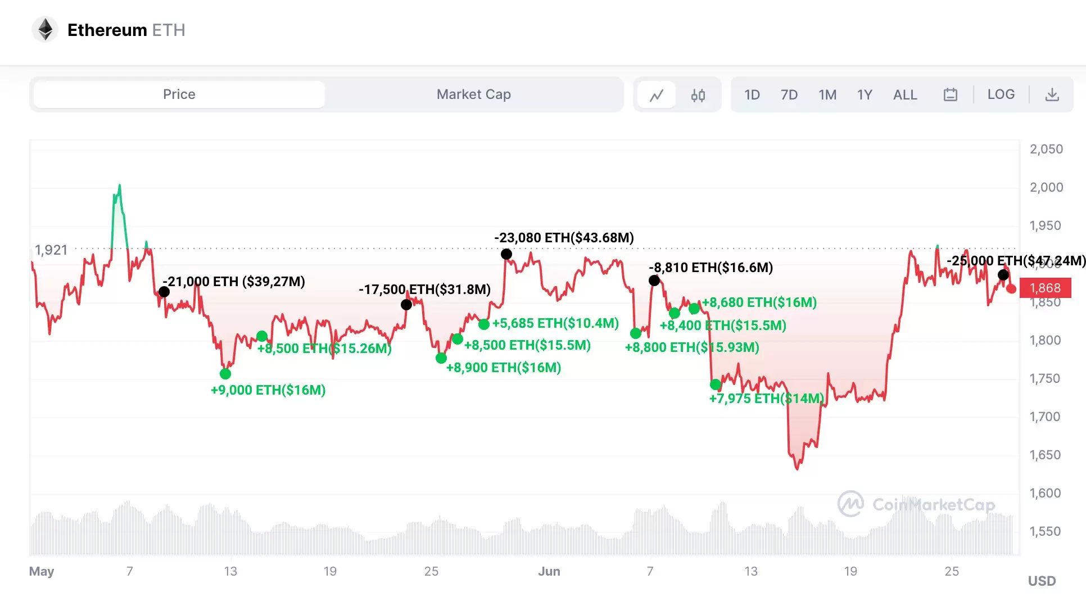Select the Price tab
Screen dimensions: 1086x606
[x=179, y=94]
